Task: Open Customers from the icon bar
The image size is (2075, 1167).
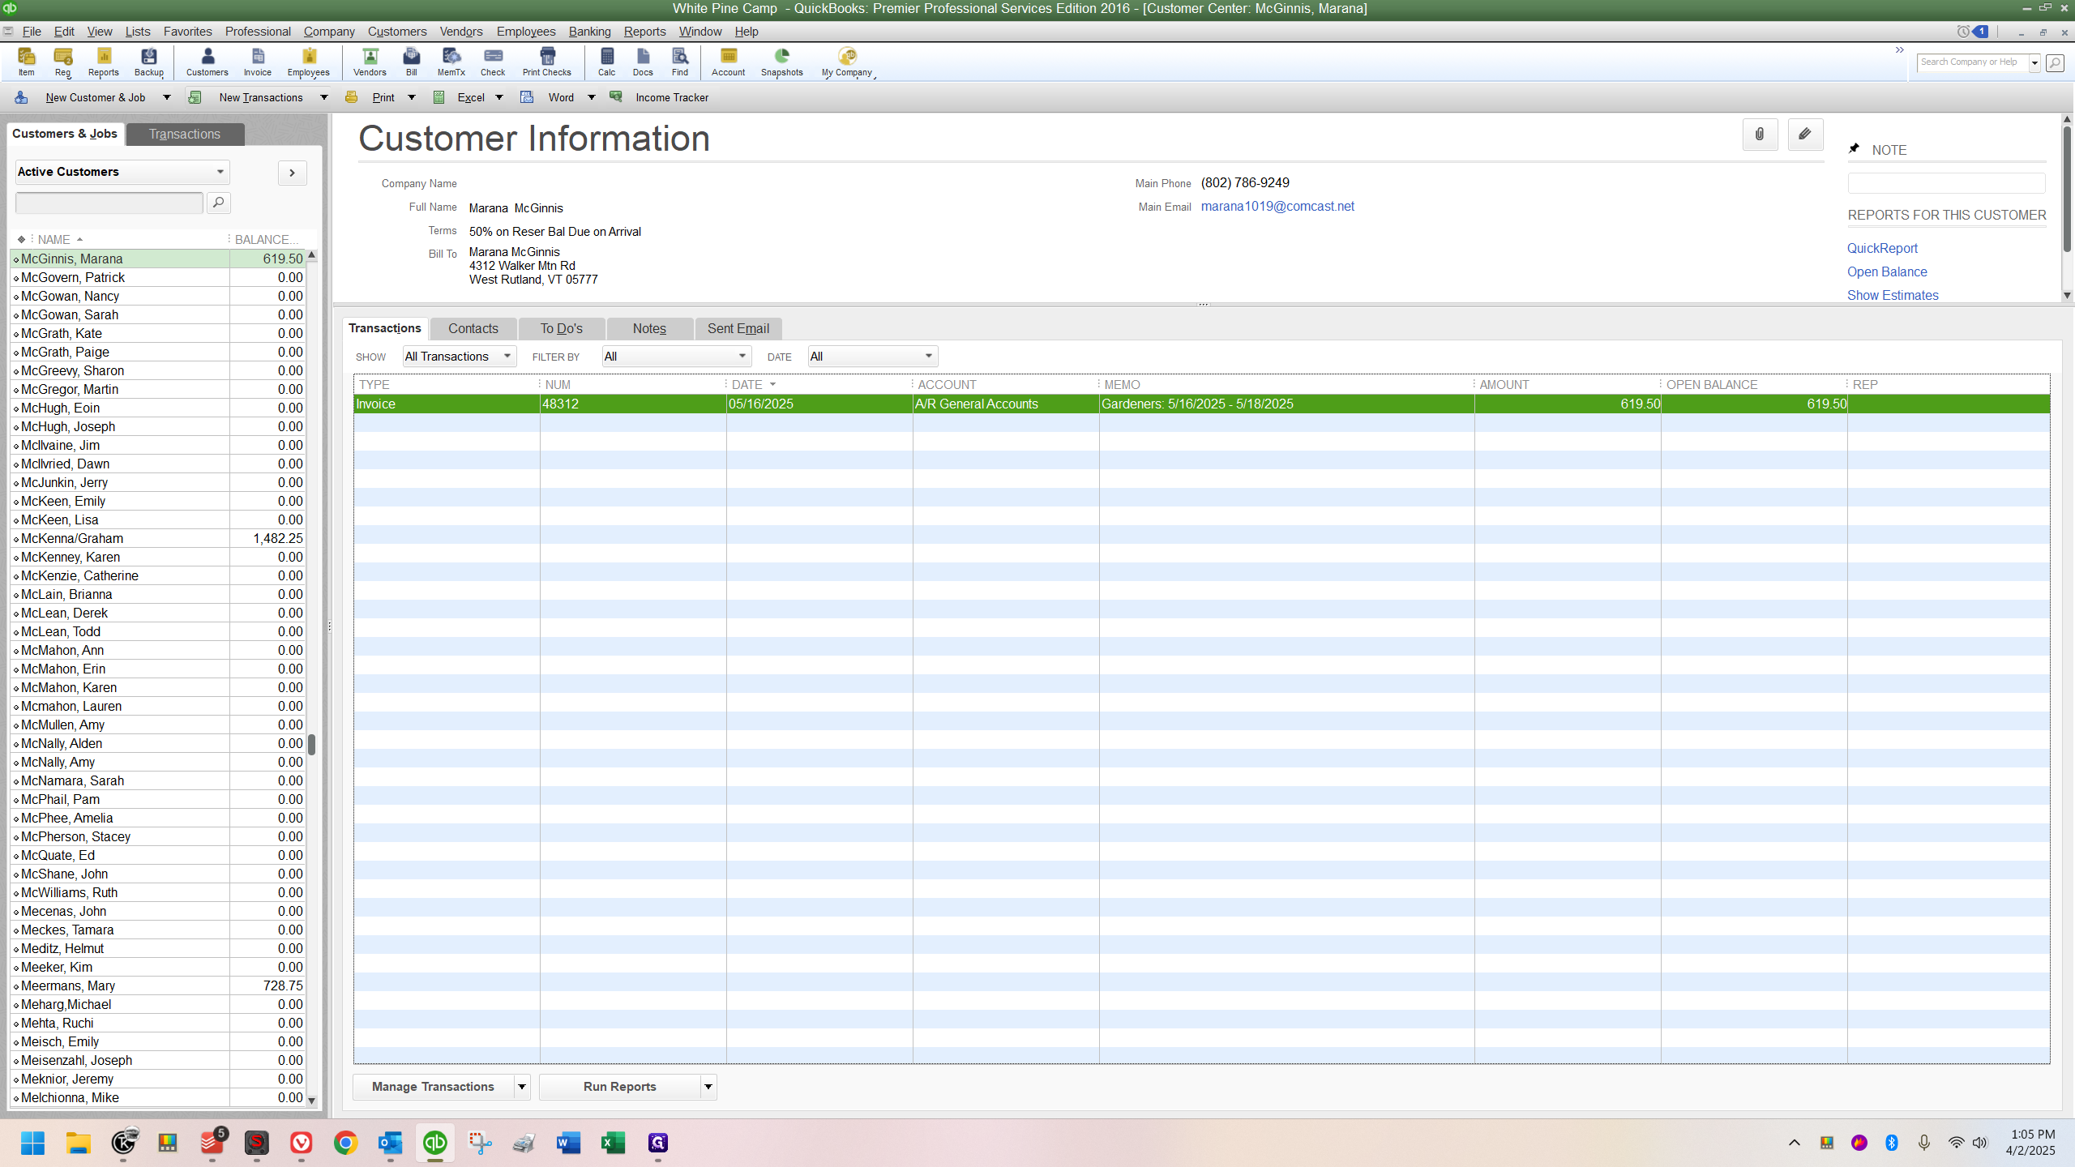Action: point(207,62)
